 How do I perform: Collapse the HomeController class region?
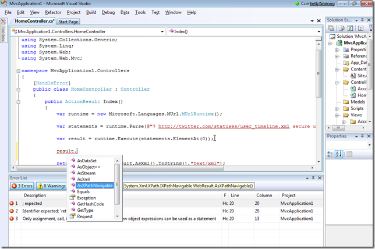19,90
